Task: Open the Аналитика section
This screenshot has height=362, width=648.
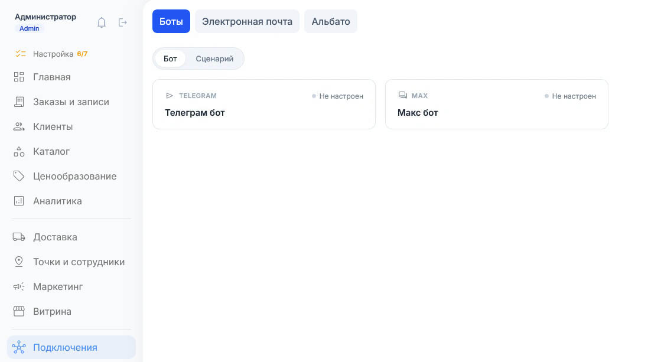Action: [x=71, y=201]
